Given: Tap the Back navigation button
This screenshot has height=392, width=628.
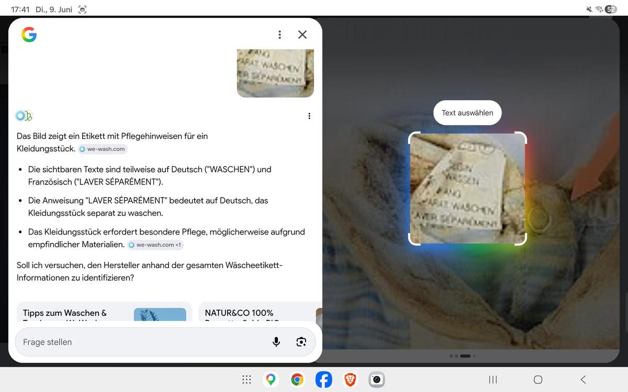Looking at the screenshot, I should point(583,379).
